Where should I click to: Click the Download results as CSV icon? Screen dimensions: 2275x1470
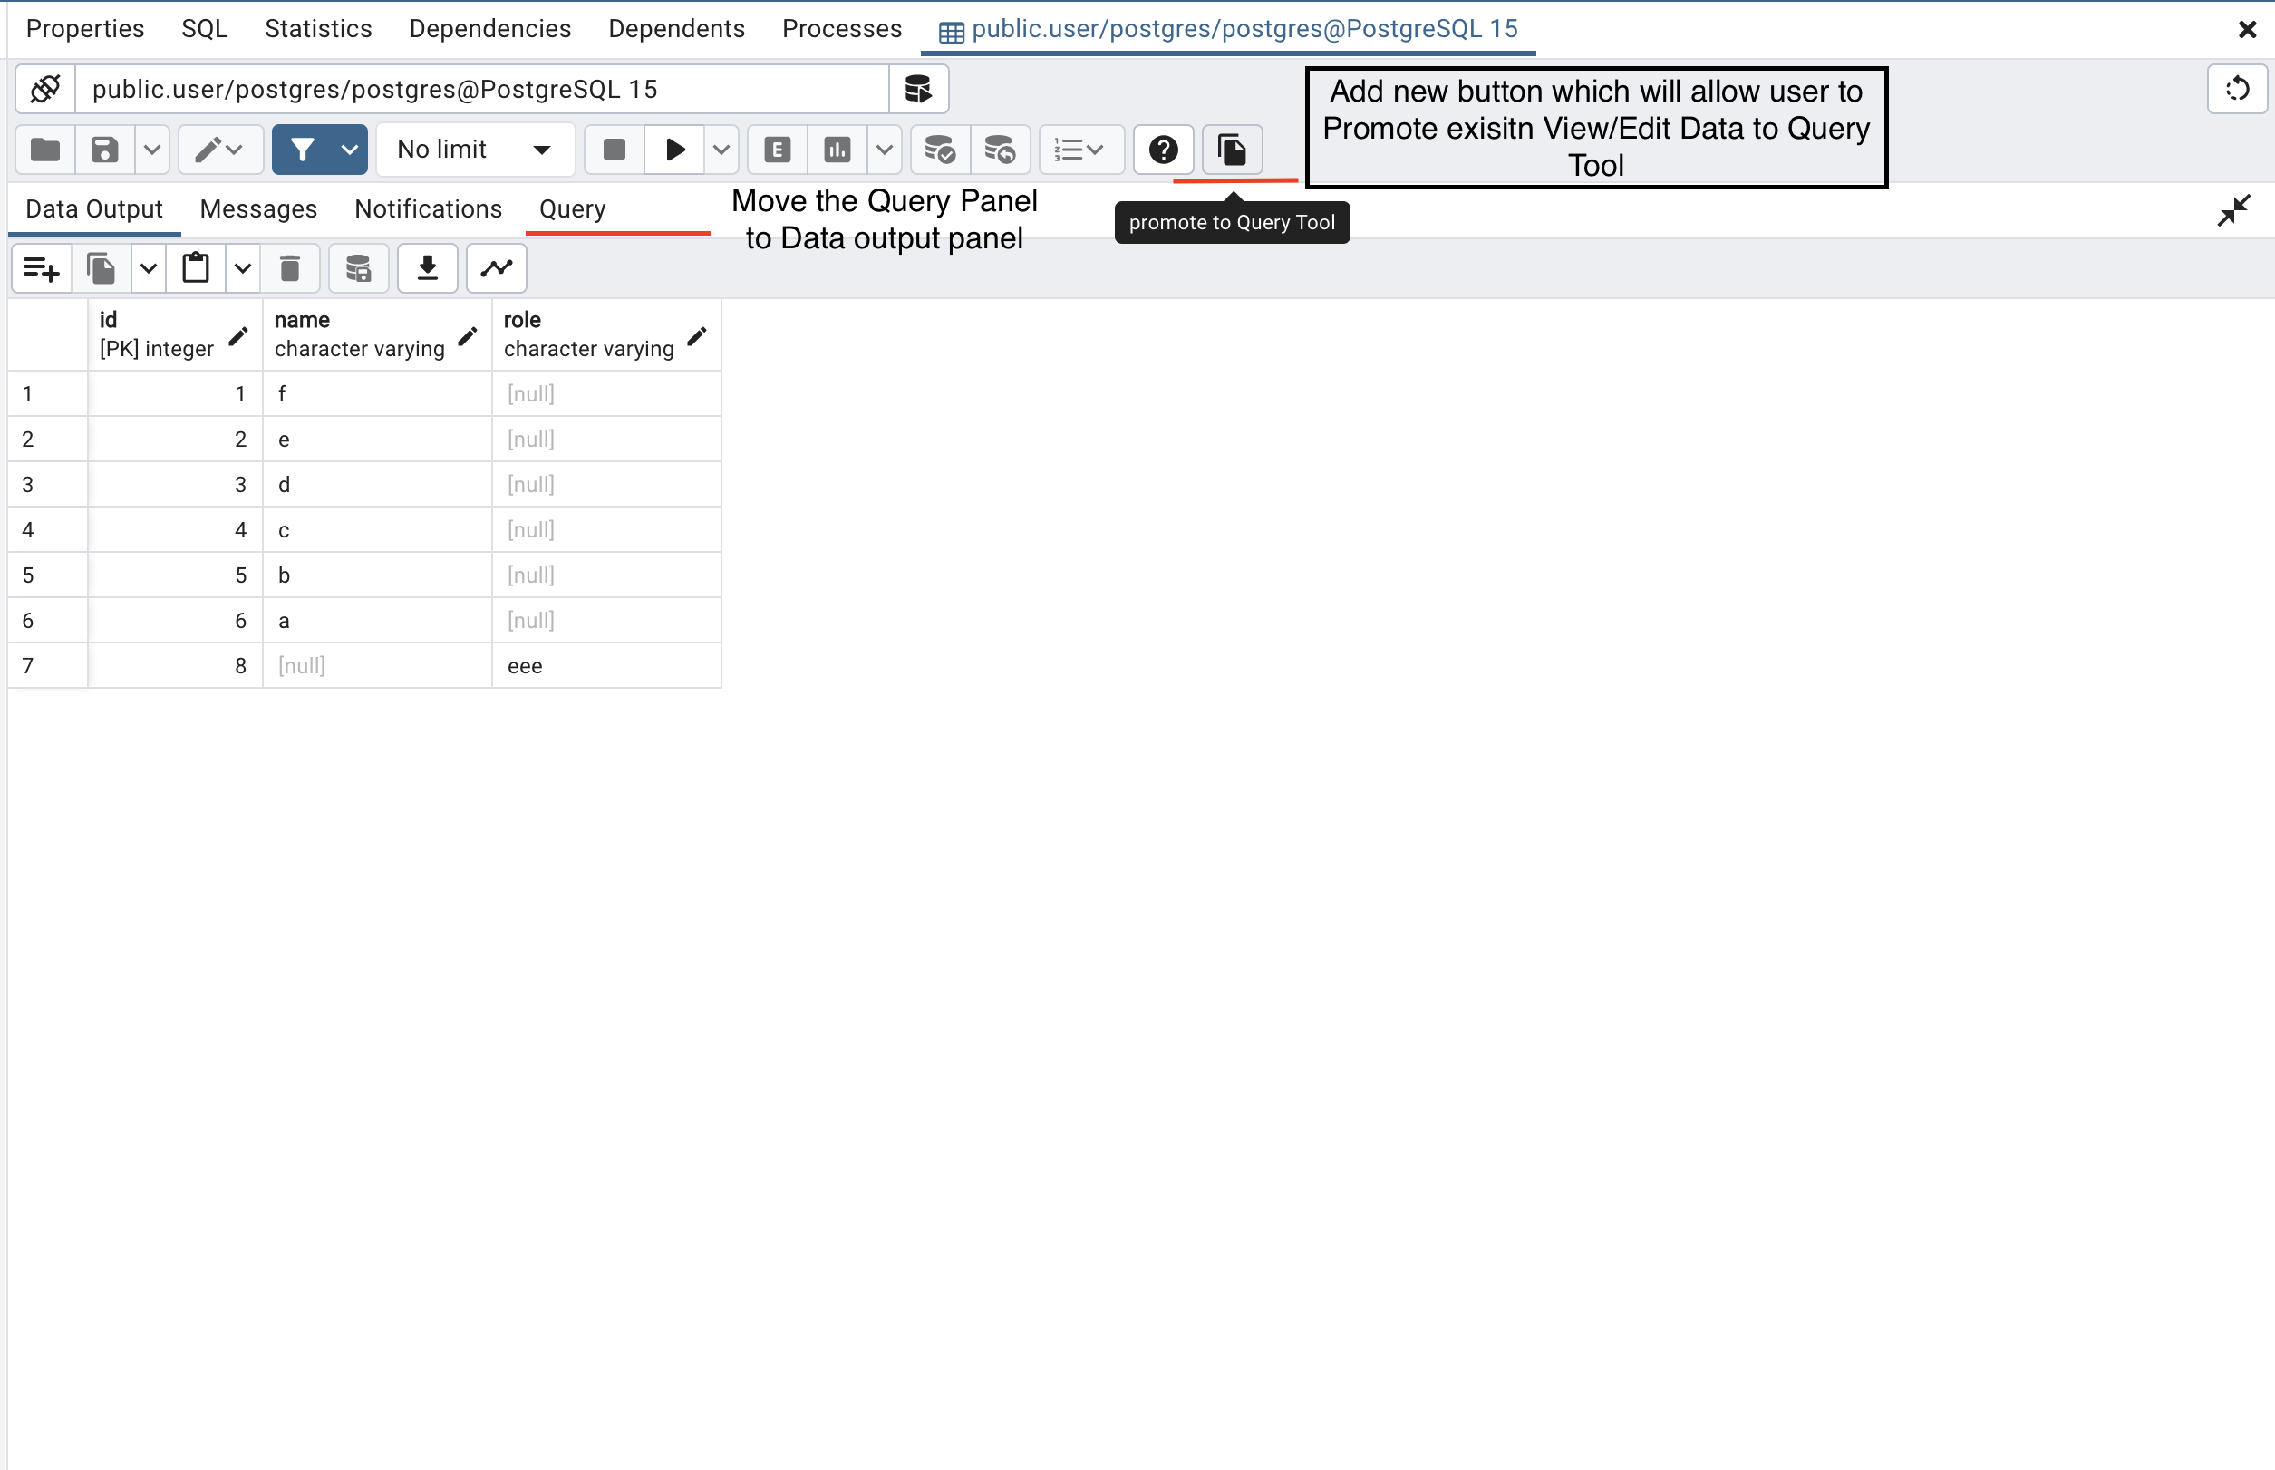pyautogui.click(x=428, y=268)
